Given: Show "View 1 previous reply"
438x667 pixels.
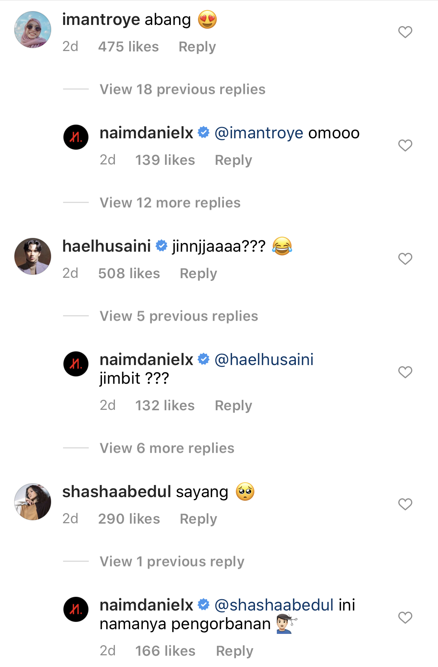Looking at the screenshot, I should 172,561.
